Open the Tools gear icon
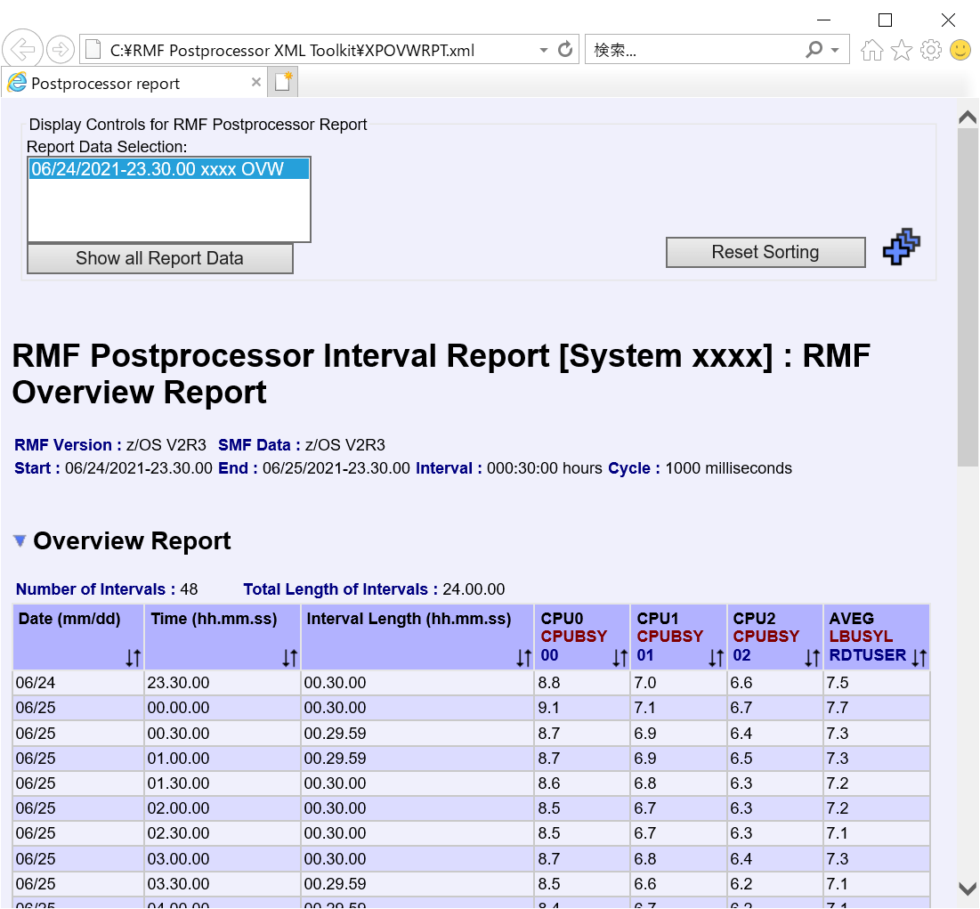The image size is (980, 909). tap(931, 50)
